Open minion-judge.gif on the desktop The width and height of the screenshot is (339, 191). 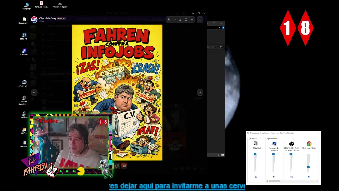pyautogui.click(x=60, y=5)
